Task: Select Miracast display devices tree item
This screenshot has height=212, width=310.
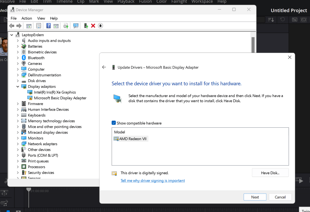Action: coord(48,132)
